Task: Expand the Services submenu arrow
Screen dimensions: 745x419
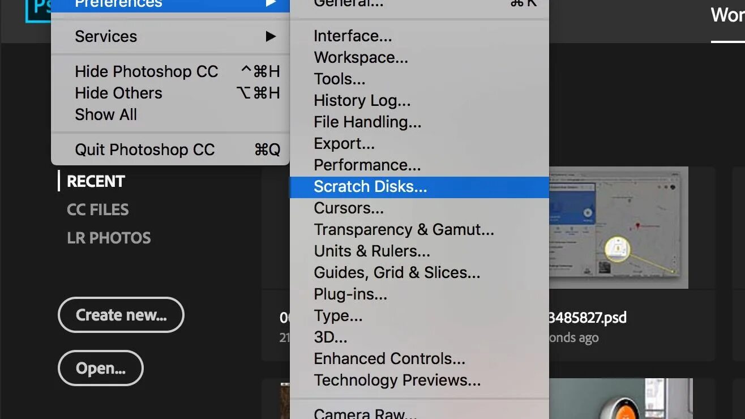Action: click(271, 36)
